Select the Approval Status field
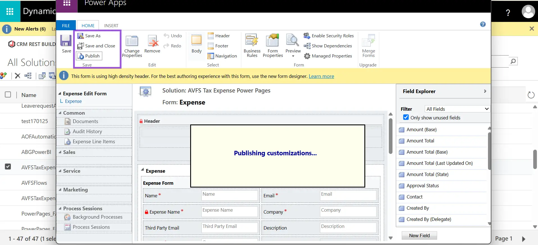 coord(423,186)
